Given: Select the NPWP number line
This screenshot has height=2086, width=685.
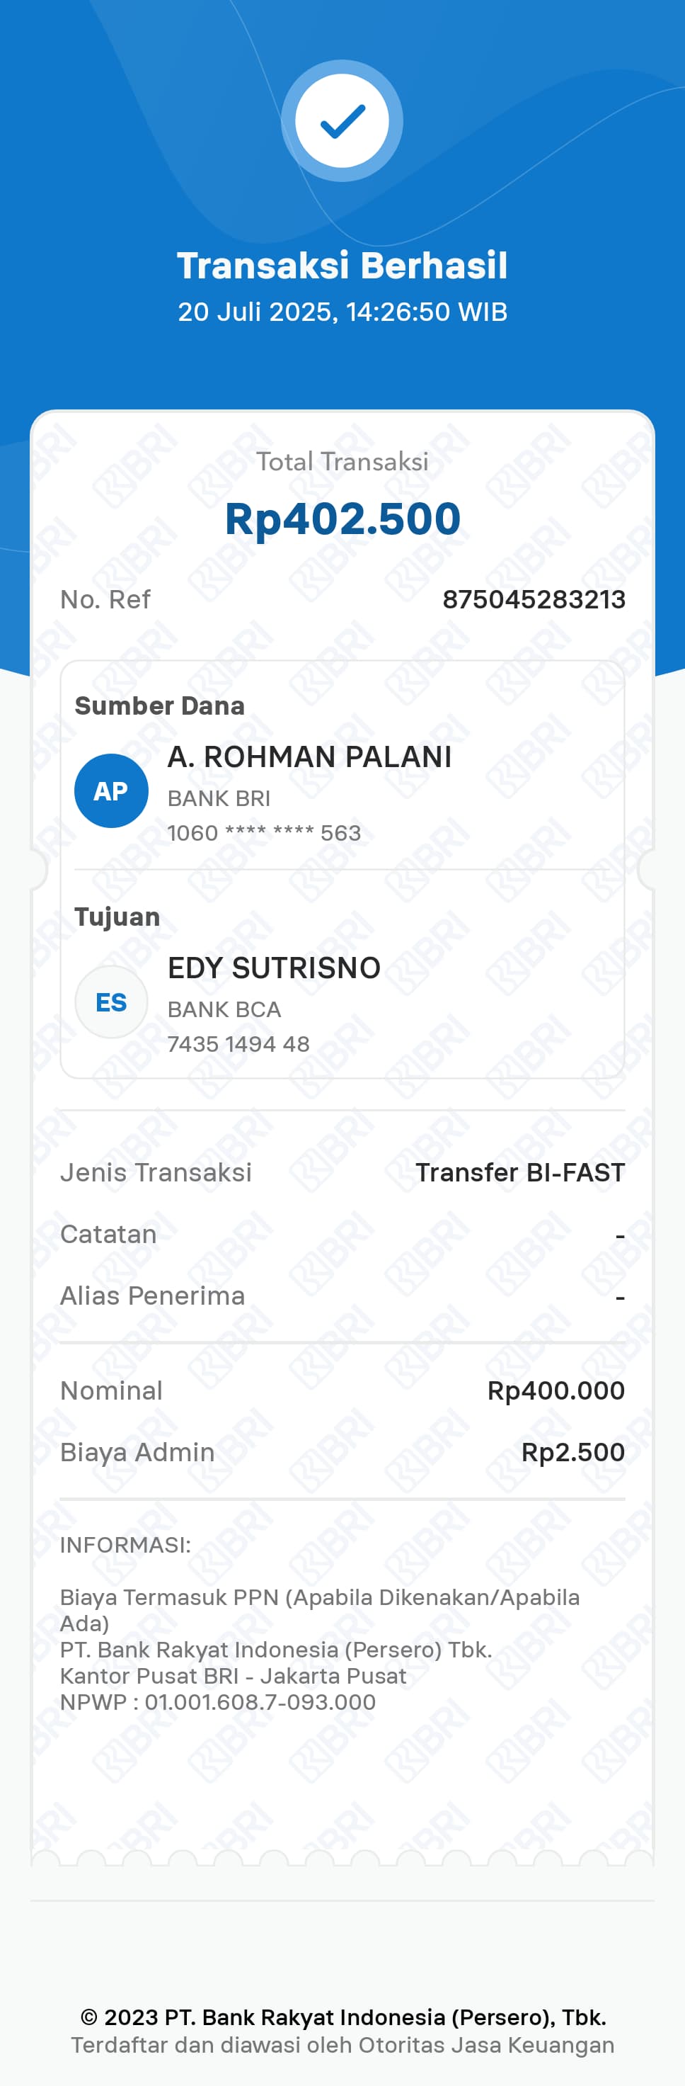Looking at the screenshot, I should point(217,1701).
